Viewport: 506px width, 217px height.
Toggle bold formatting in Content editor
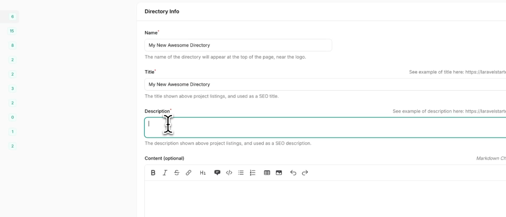(x=153, y=173)
